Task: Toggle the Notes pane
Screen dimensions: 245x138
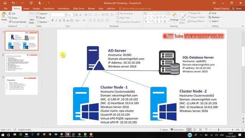Action: click(x=163, y=130)
